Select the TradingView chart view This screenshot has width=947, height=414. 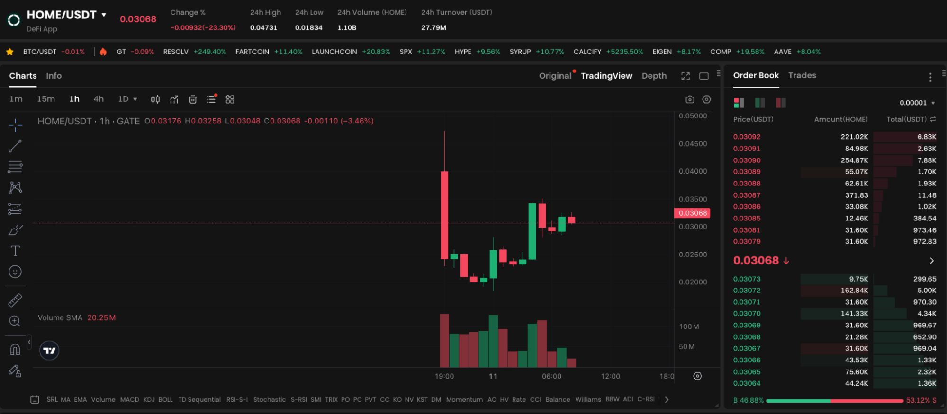(606, 76)
